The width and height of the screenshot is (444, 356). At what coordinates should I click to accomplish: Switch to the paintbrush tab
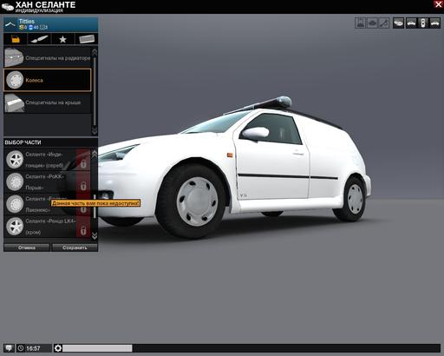pos(39,39)
